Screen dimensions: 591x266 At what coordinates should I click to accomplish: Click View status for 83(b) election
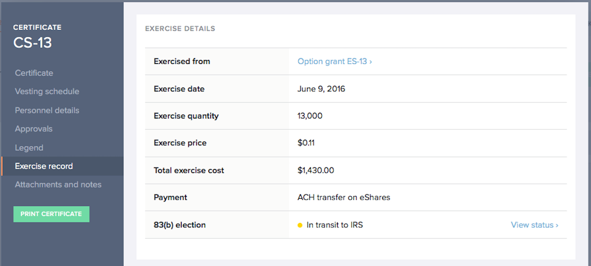[x=534, y=225]
